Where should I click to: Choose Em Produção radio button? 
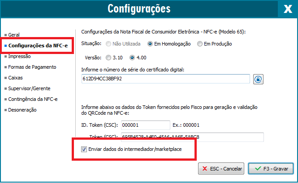tap(201, 44)
